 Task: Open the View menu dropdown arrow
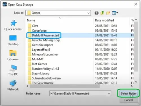coord(117,13)
